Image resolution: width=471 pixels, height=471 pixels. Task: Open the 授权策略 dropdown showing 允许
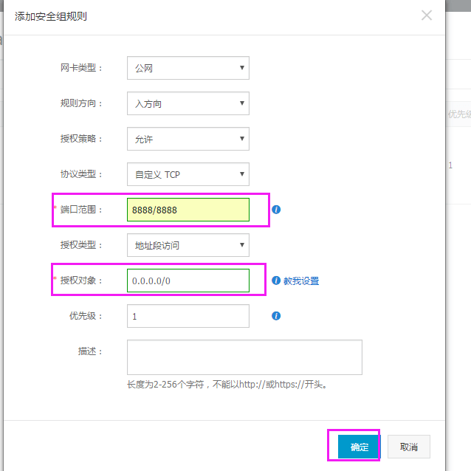coord(188,139)
